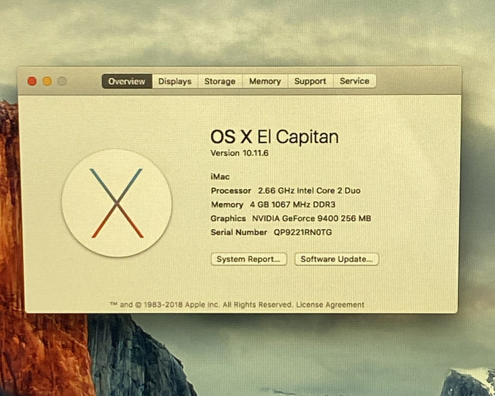Minimize the window with the yellow button
Screen dimensions: 495x396
(47, 81)
